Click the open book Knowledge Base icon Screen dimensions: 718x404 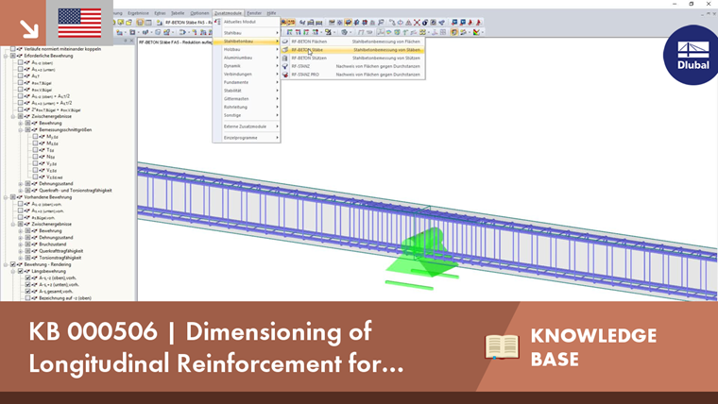pos(502,346)
